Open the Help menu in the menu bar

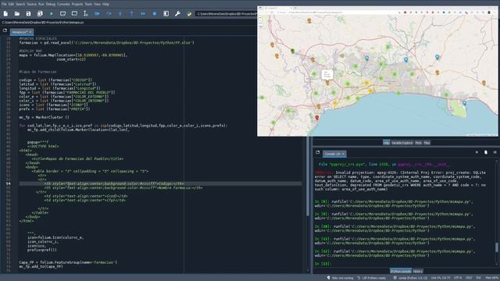pyautogui.click(x=105, y=4)
